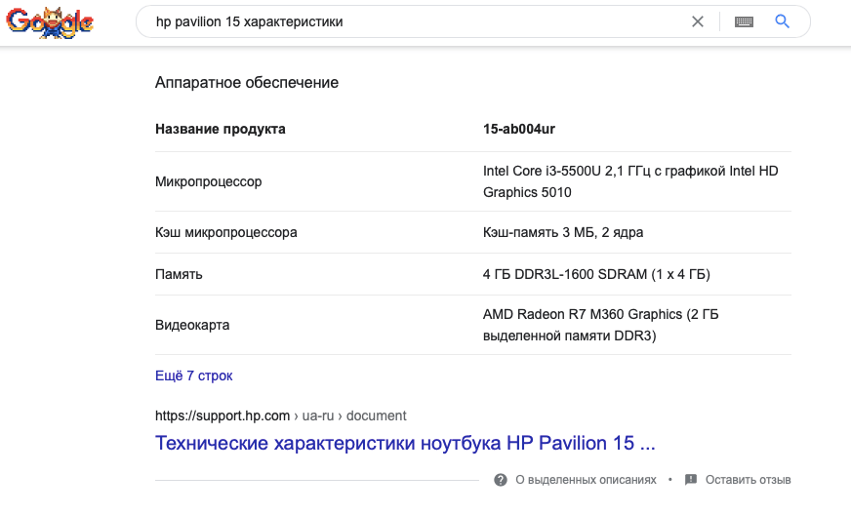Click the support.hp.com URL breadcrumb

(281, 415)
